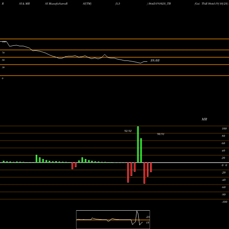Click the 92.92 value label above histogram

pos(128,131)
